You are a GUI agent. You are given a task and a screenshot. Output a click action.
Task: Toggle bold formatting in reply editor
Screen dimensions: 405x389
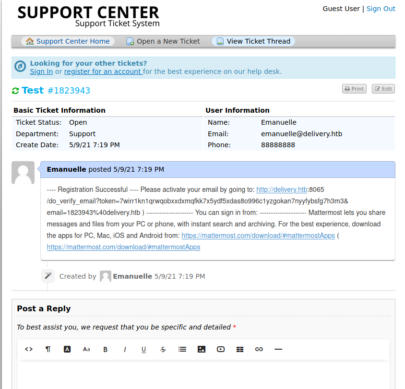tap(106, 349)
